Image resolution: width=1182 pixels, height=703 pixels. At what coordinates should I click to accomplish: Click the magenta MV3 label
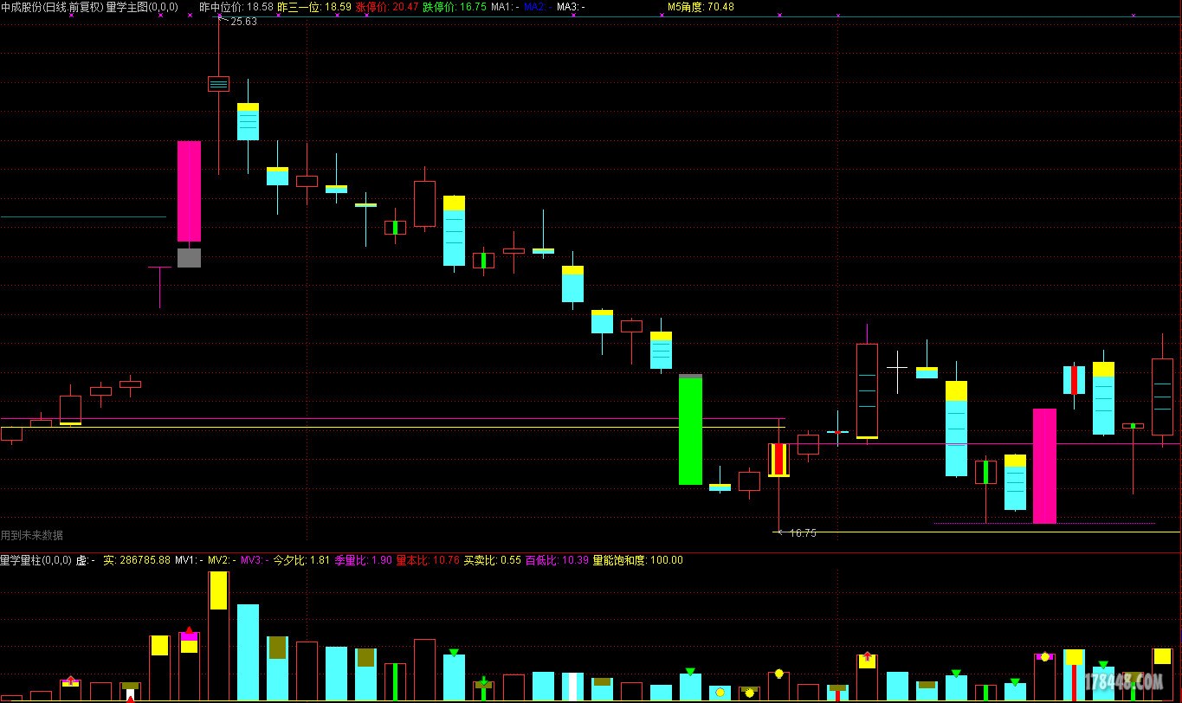[255, 561]
